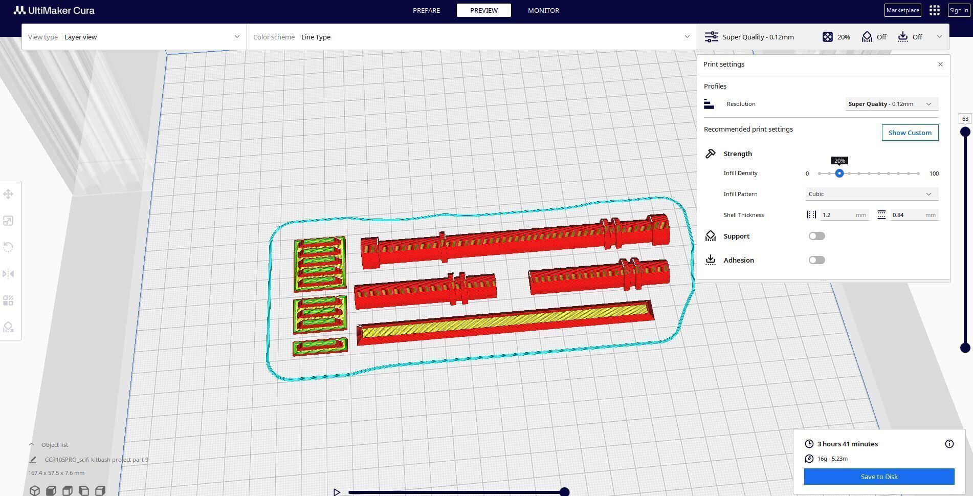
Task: Click the Resolution layers icon
Action: (709, 104)
